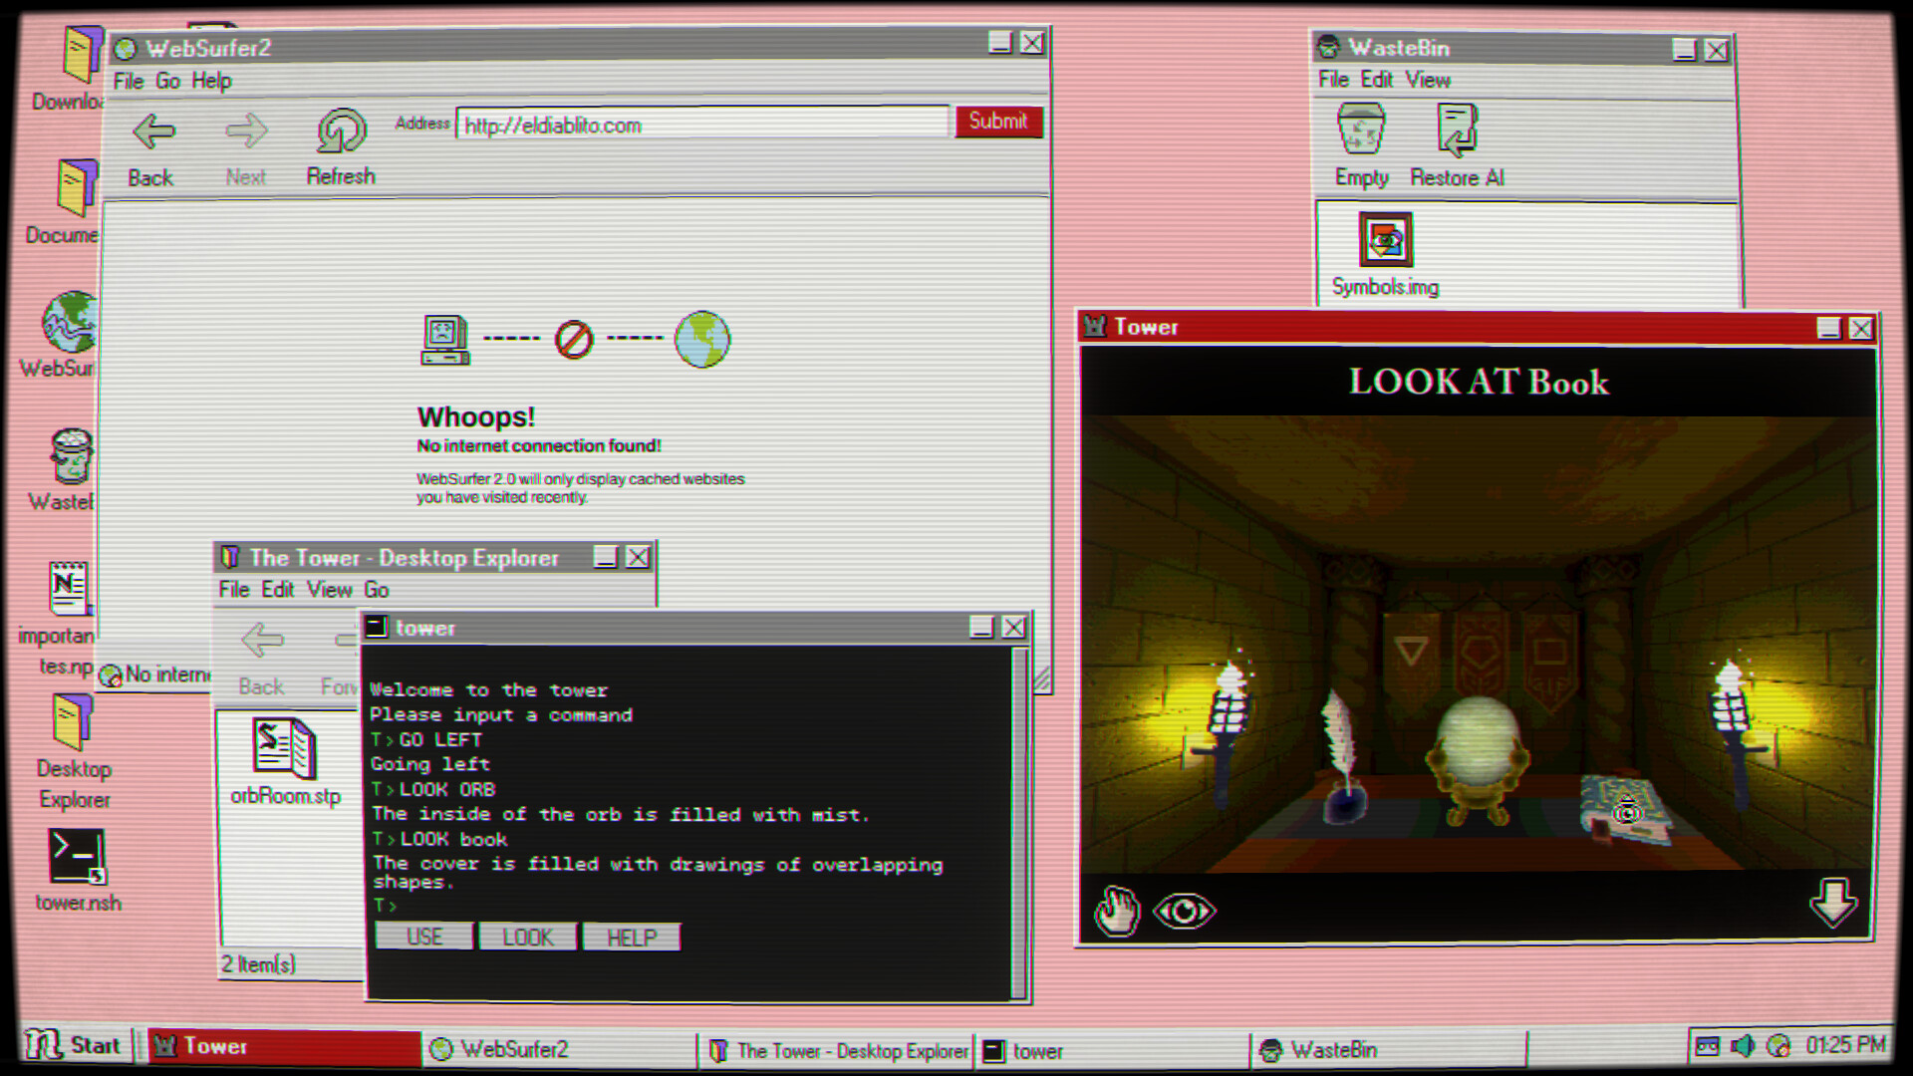
Task: Click the Restore All icon
Action: point(1456,131)
